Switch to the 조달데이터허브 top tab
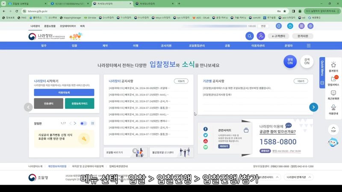Screen dimensions: 342x192 (x=68, y=26)
